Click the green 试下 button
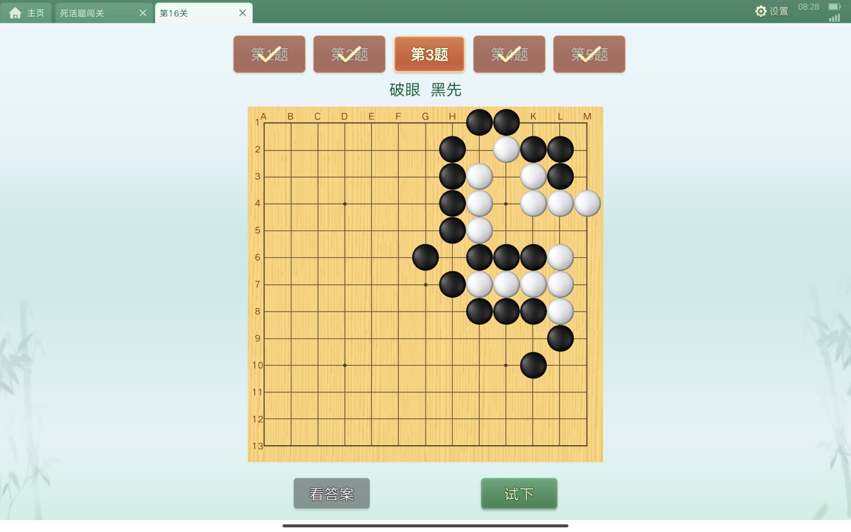This screenshot has height=532, width=851. (x=519, y=493)
